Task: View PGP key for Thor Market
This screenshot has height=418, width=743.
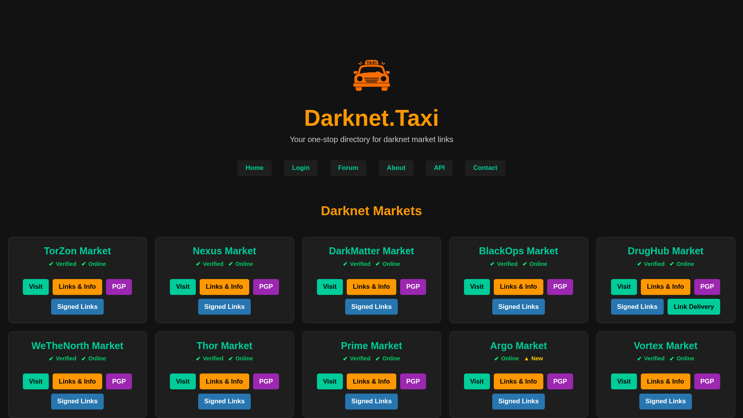Action: pos(266,382)
